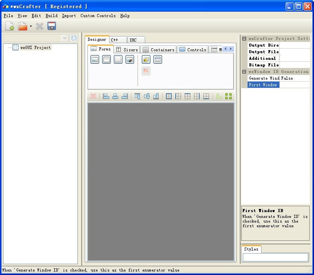Collapse the wxWindow ID Generation section

click(x=244, y=72)
